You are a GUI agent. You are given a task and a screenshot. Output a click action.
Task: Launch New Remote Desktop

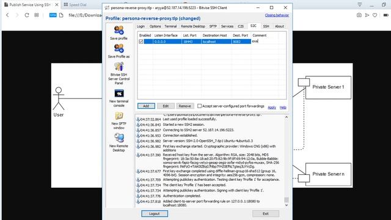pyautogui.click(x=119, y=142)
